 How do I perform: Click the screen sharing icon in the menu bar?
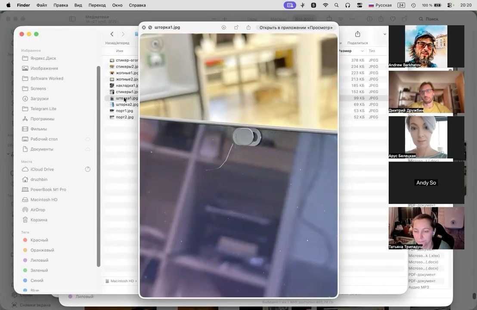[x=290, y=5]
